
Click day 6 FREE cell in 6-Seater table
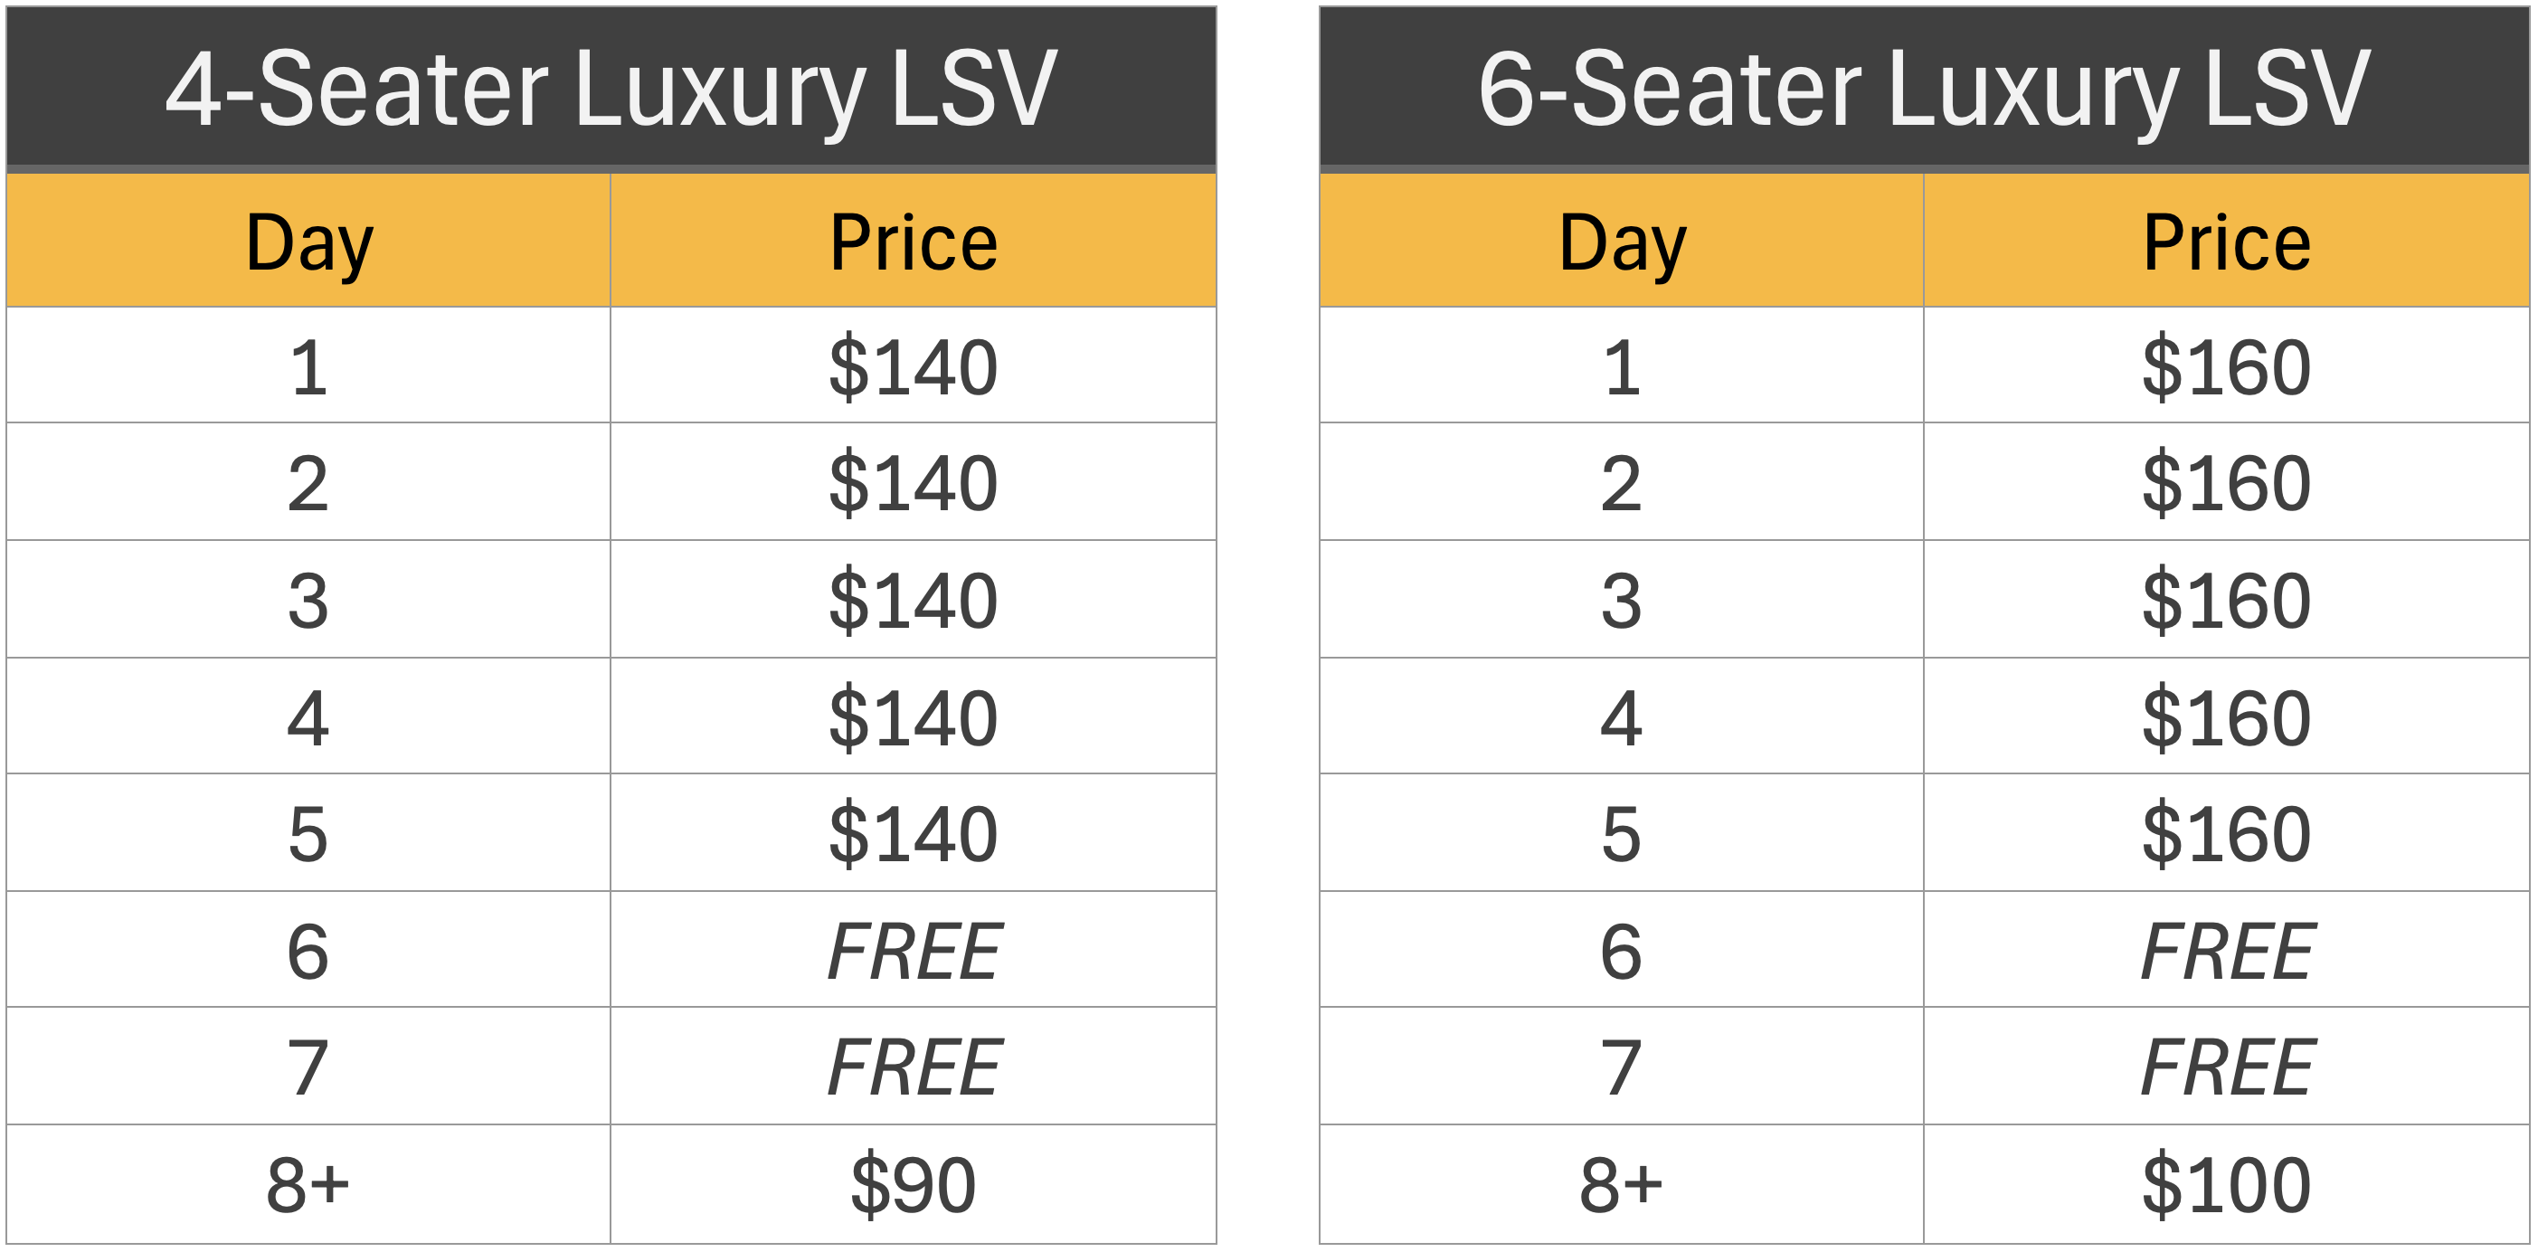click(x=2227, y=950)
